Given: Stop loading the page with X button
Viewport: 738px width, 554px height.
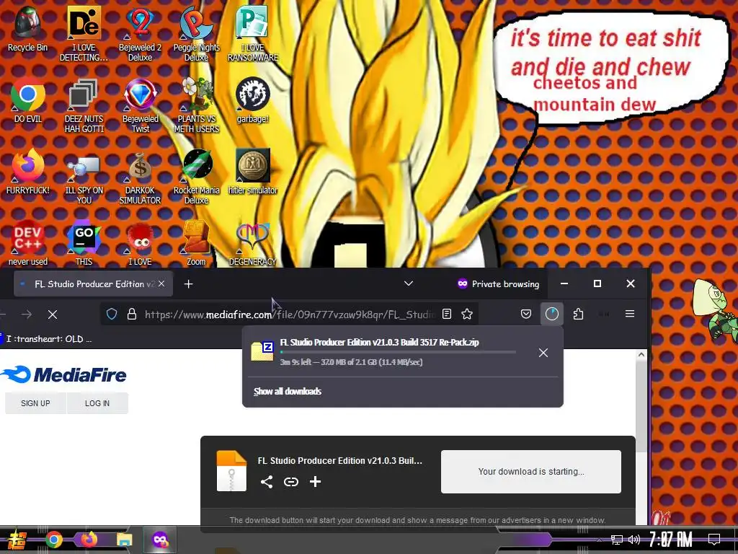Looking at the screenshot, I should 53,315.
